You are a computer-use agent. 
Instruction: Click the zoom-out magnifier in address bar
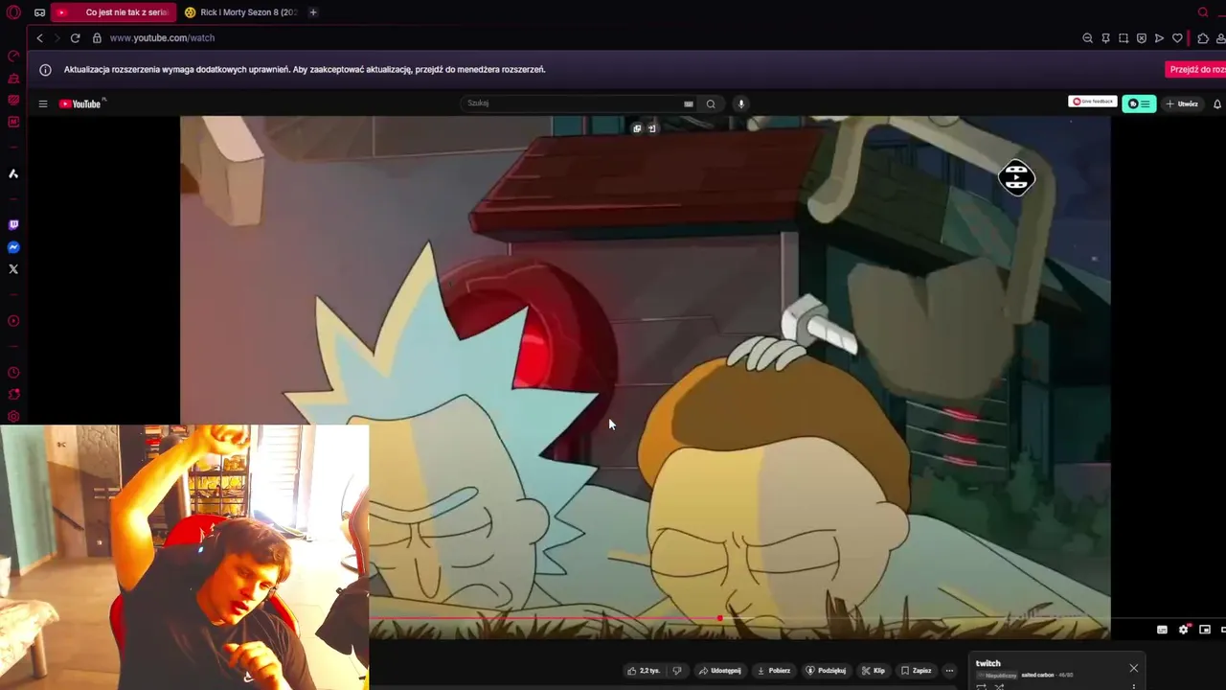pos(1087,38)
